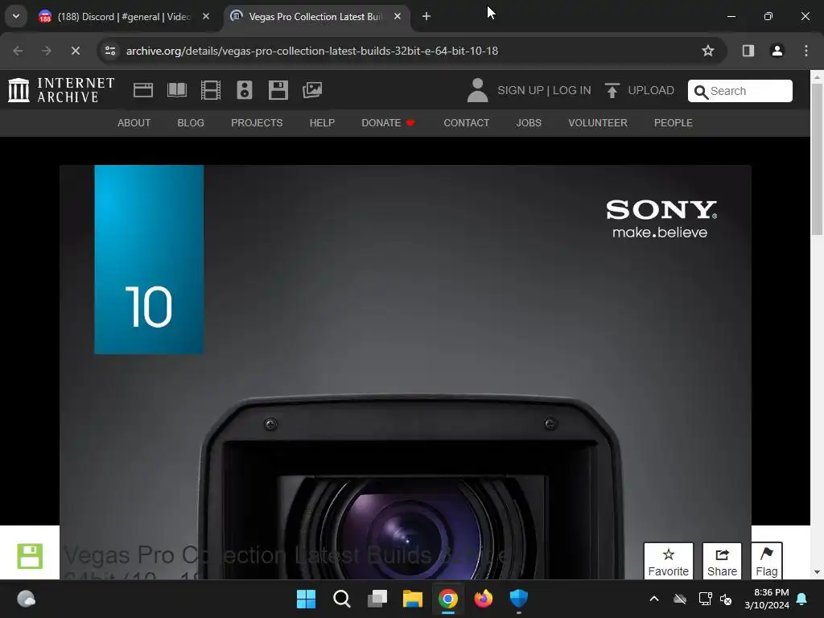Click the Share button
824x618 pixels.
point(722,561)
